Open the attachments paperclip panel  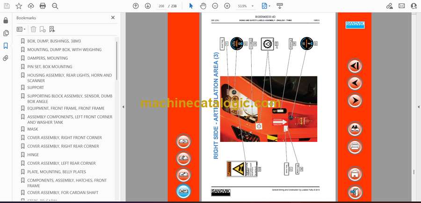coord(6,58)
